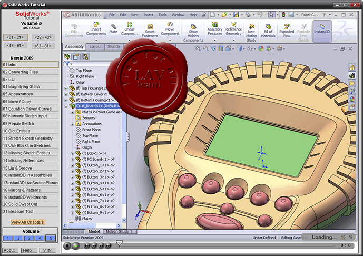Open Reference Geometry tool
This screenshot has height=256, width=363.
pos(233,29)
